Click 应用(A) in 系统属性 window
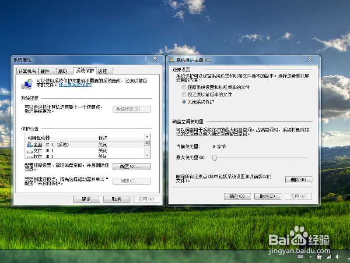 (147, 199)
